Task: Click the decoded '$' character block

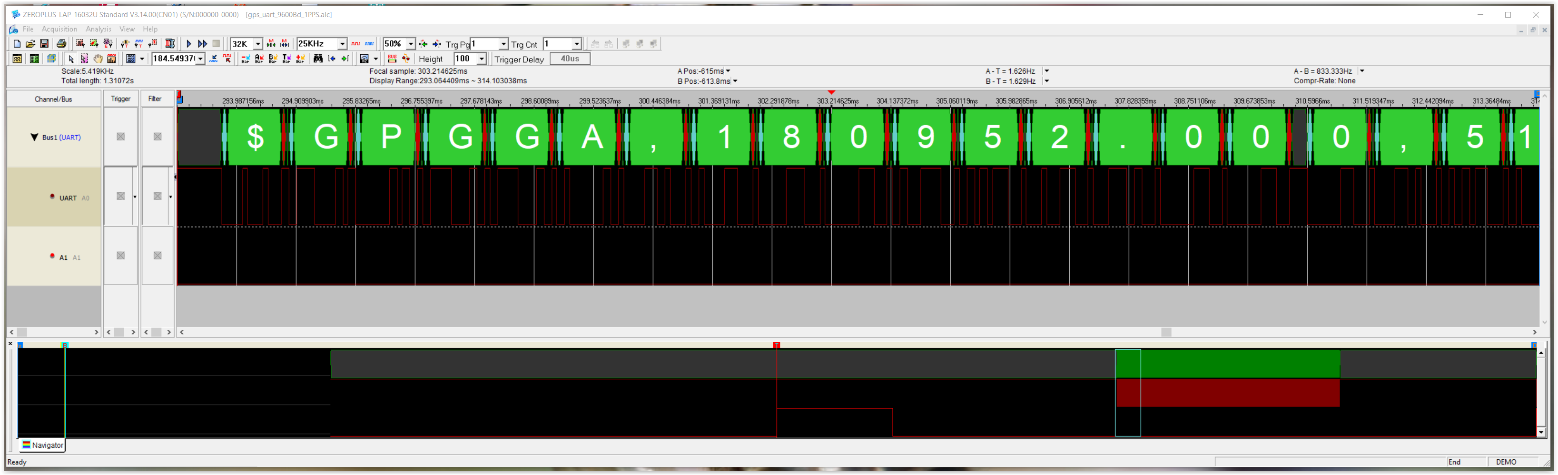Action: coord(255,137)
